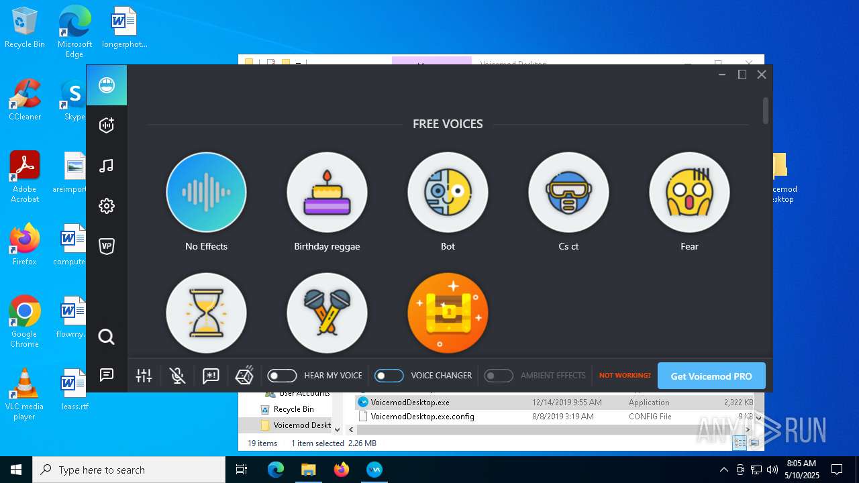Viewport: 859px width, 483px height.
Task: Open the Voicemod PRO badge icon
Action: coord(107,246)
